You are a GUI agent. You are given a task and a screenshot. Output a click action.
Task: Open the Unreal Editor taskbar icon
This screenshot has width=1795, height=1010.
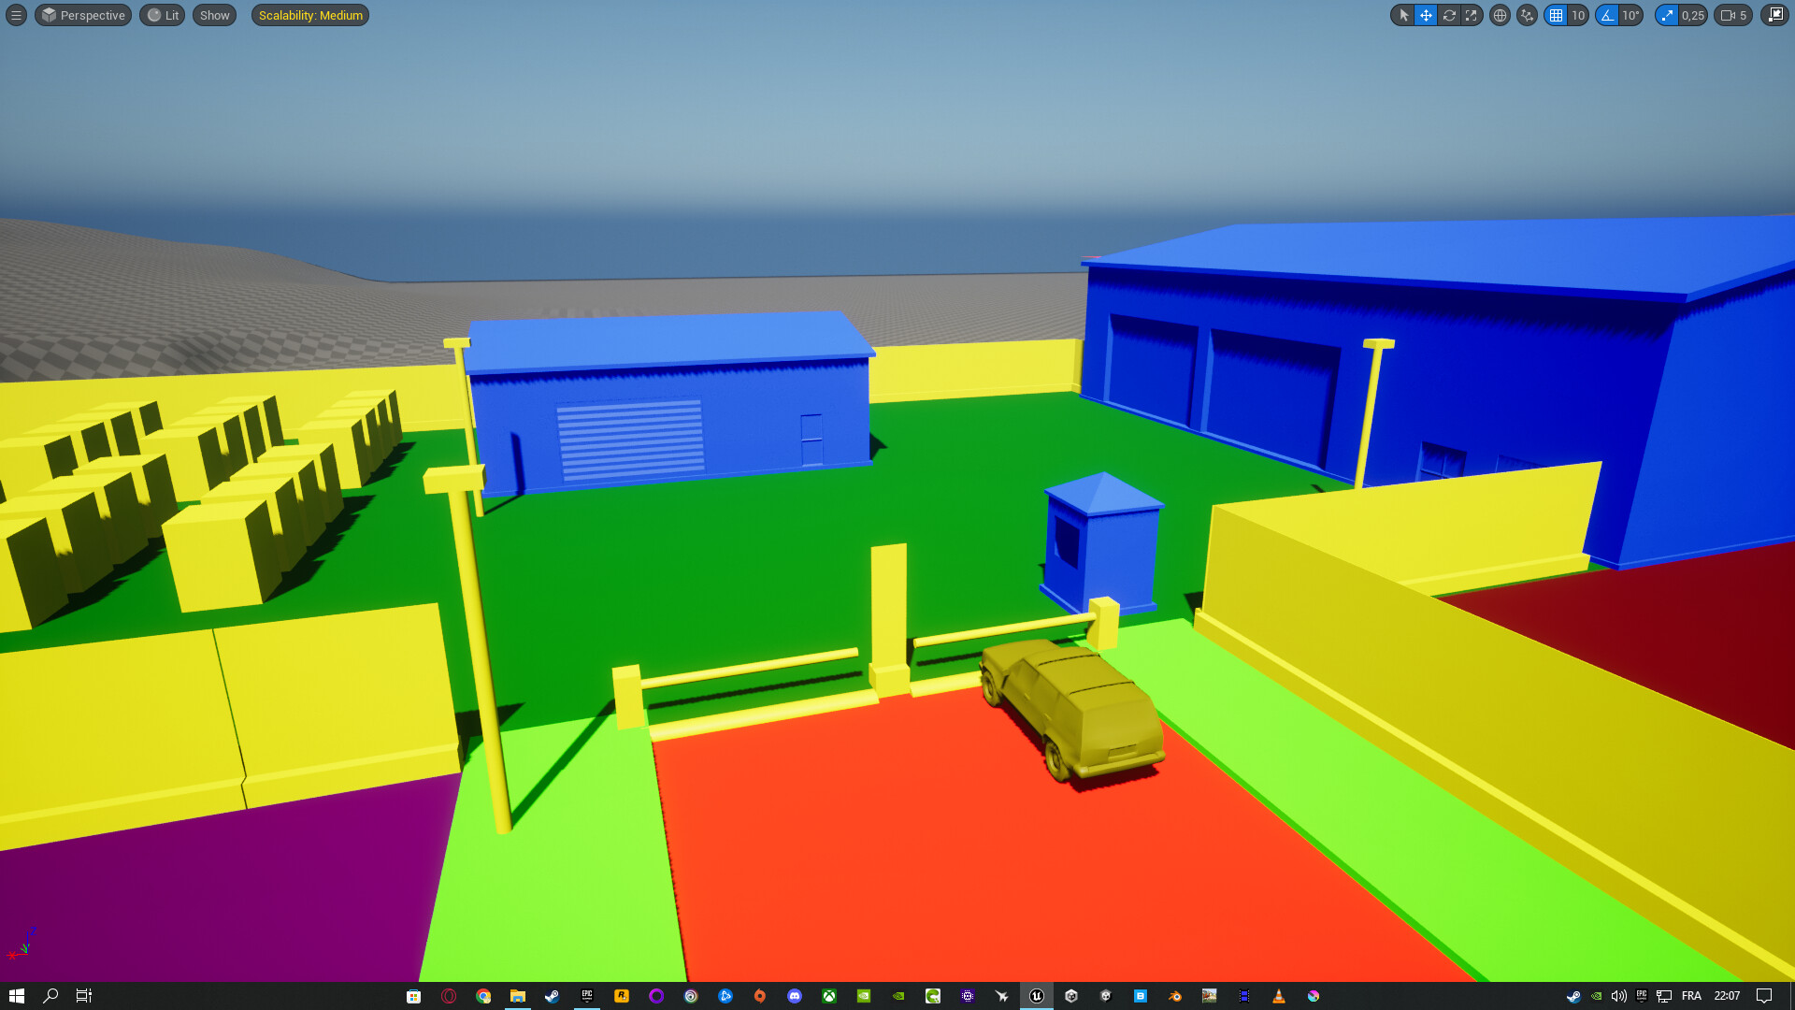[x=1036, y=996]
